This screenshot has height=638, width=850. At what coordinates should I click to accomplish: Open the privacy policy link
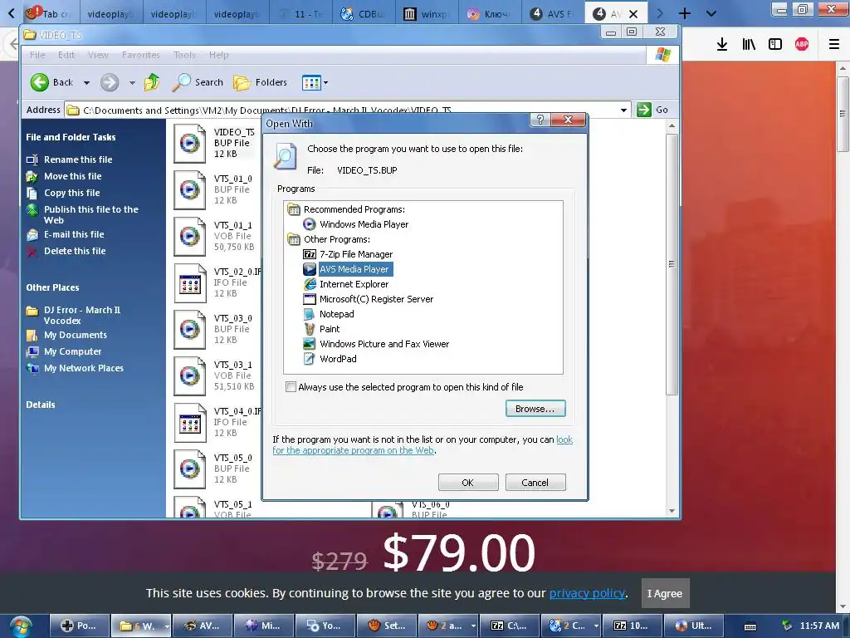(x=587, y=593)
